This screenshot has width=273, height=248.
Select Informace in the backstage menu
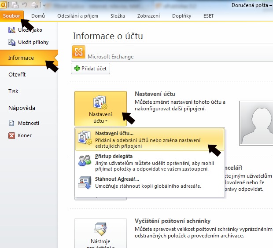(29, 58)
